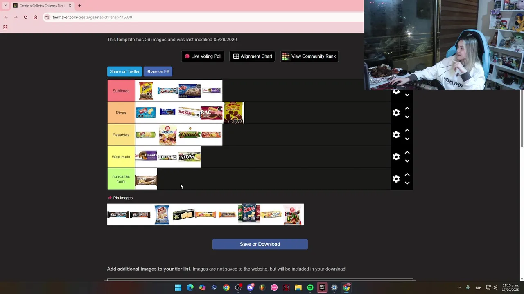The image size is (524, 294).
Task: Open the volume control in tray
Action: pos(495,287)
